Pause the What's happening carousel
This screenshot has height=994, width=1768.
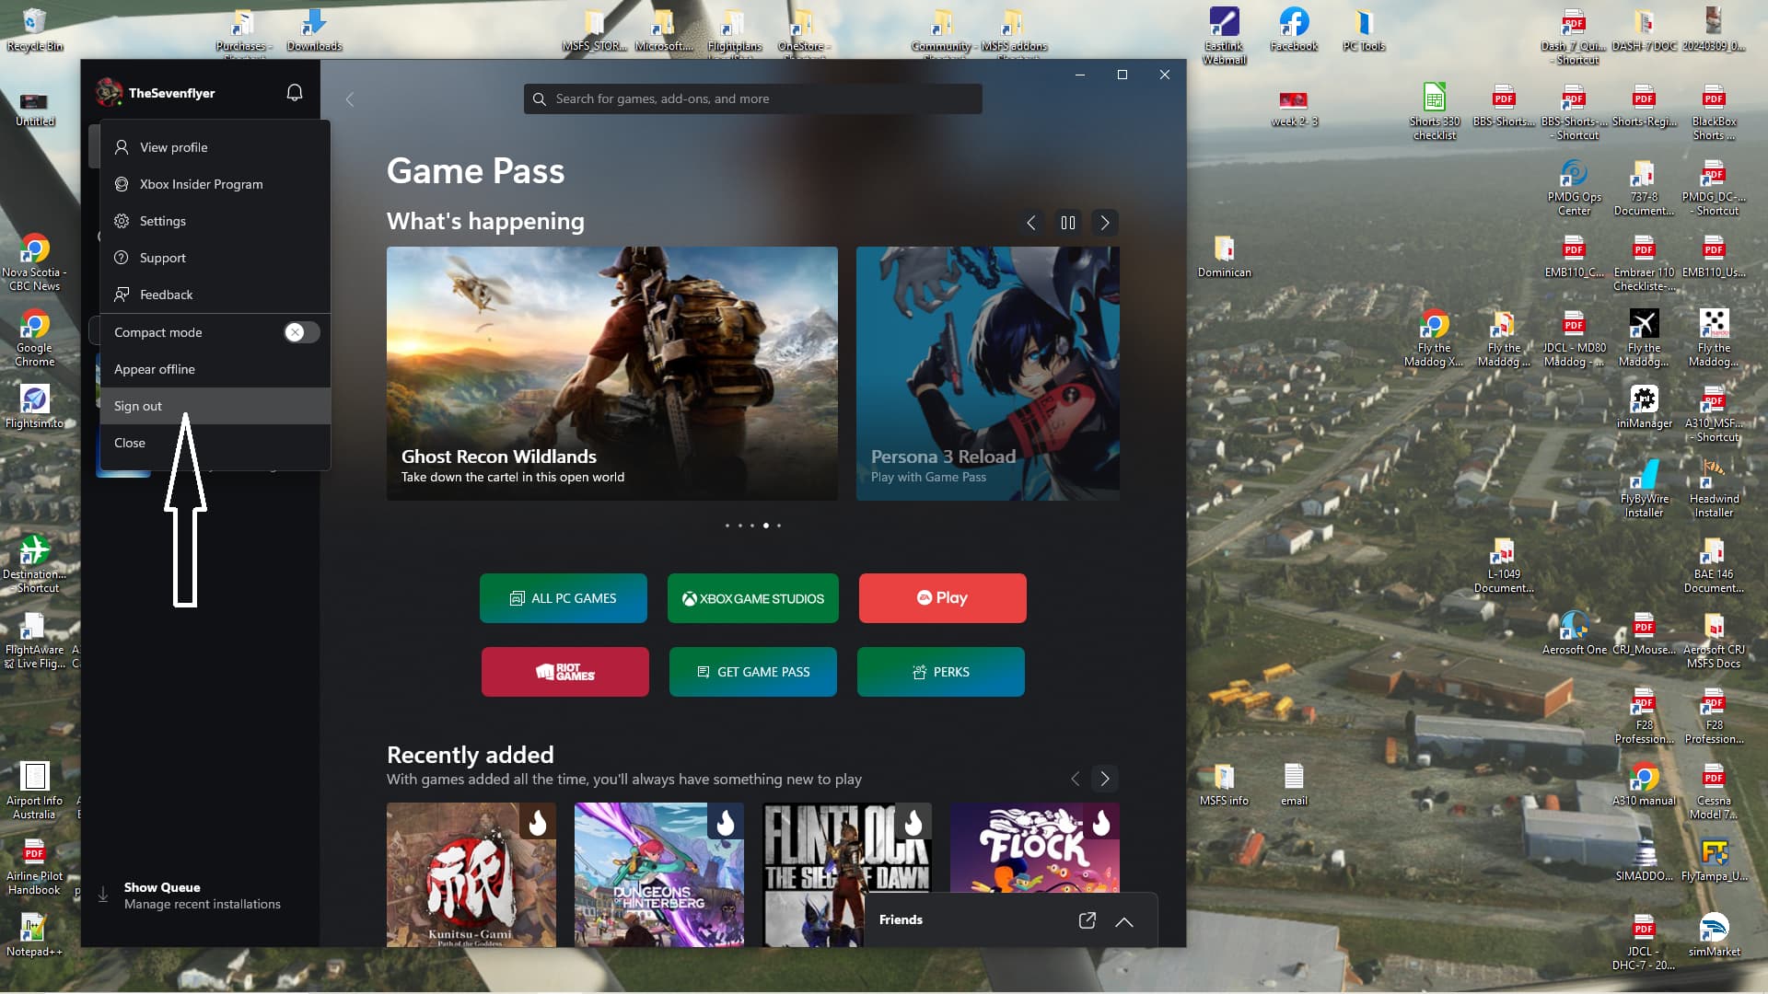1068,223
